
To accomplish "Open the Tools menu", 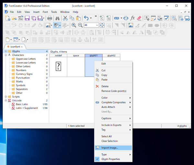I will (54, 12).
